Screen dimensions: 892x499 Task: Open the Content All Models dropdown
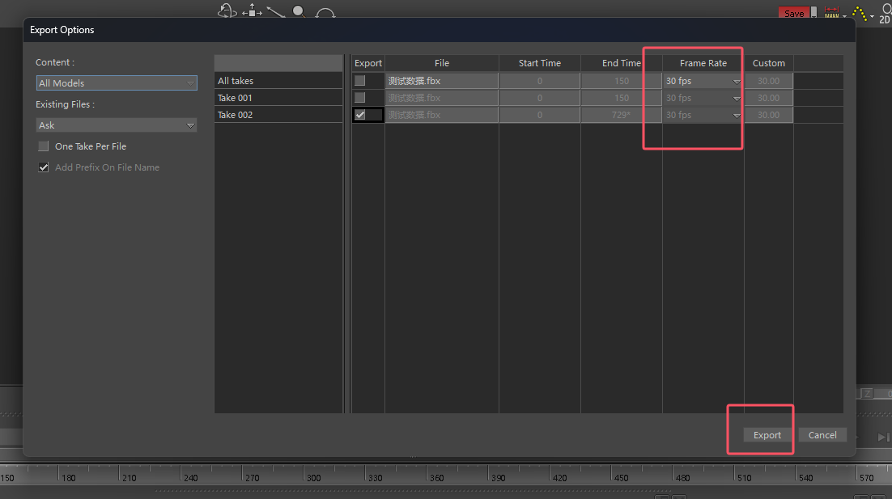[117, 83]
